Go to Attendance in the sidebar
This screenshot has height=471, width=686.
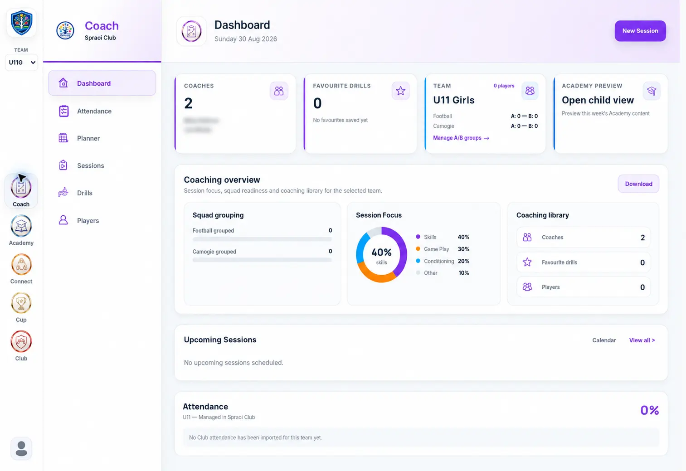point(102,111)
